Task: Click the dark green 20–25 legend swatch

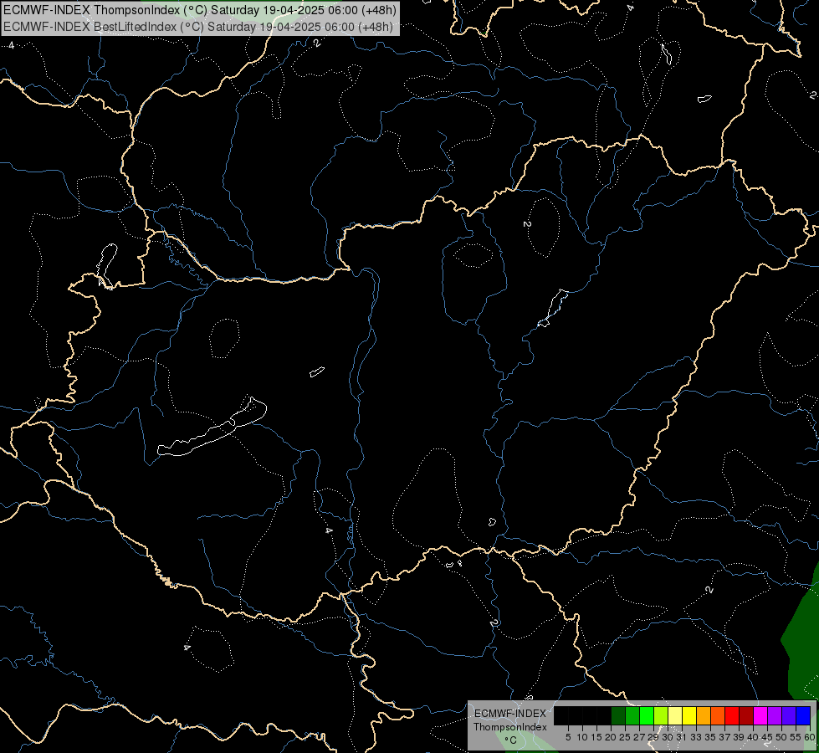Action: pyautogui.click(x=618, y=715)
